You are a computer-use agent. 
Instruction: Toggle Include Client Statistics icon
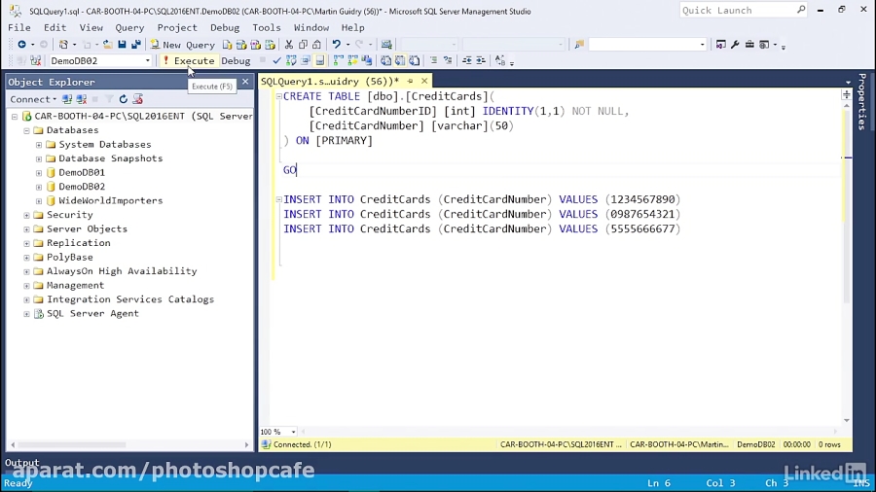tap(367, 61)
